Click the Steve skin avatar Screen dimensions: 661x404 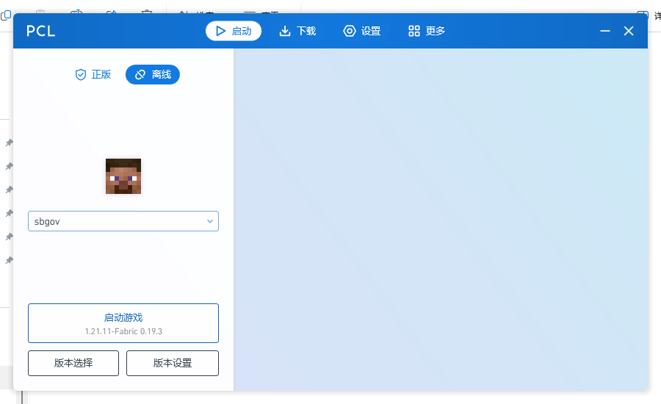123,176
